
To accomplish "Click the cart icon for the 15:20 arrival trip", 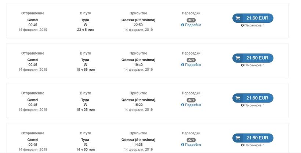I will tap(238, 98).
